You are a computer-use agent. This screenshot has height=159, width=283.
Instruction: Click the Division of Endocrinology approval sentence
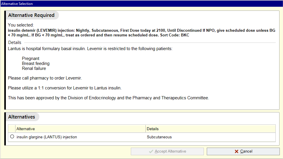pos(108,98)
